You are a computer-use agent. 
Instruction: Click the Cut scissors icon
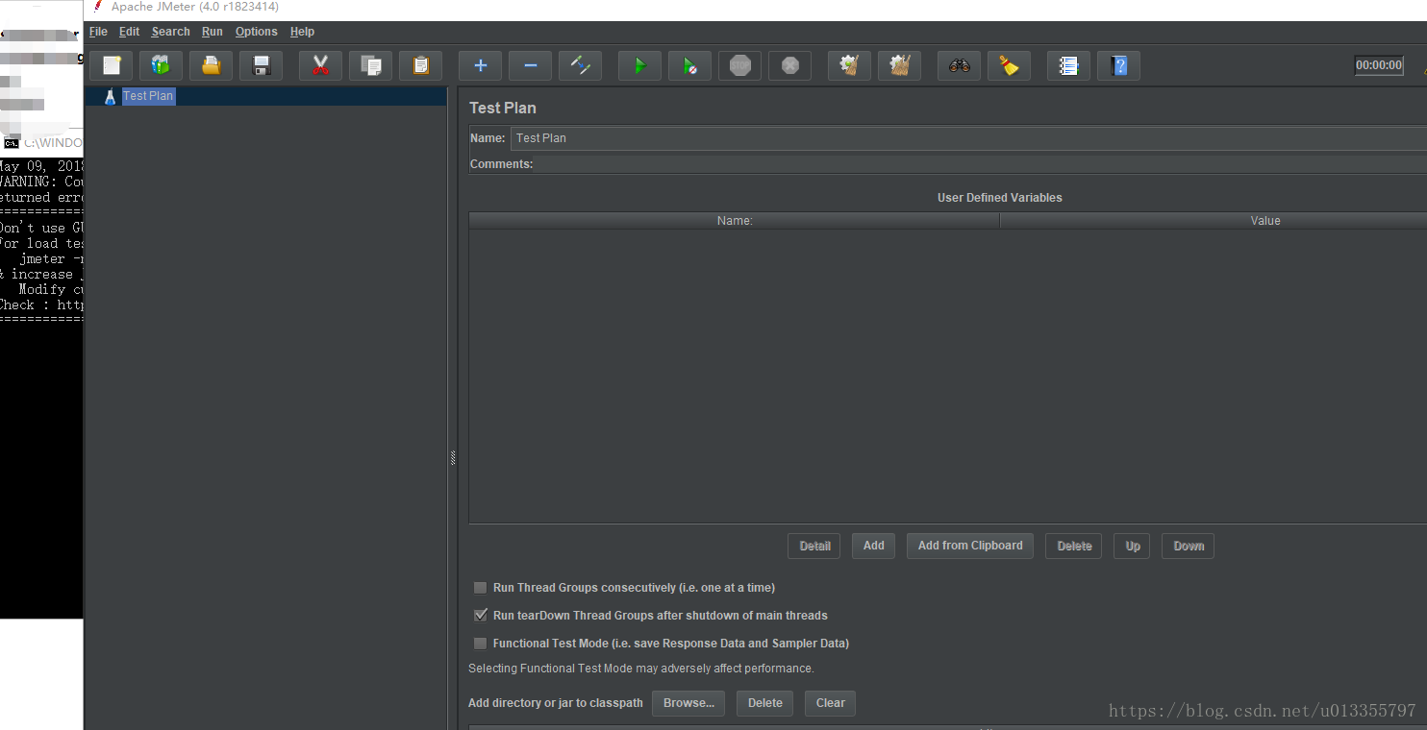click(x=320, y=65)
